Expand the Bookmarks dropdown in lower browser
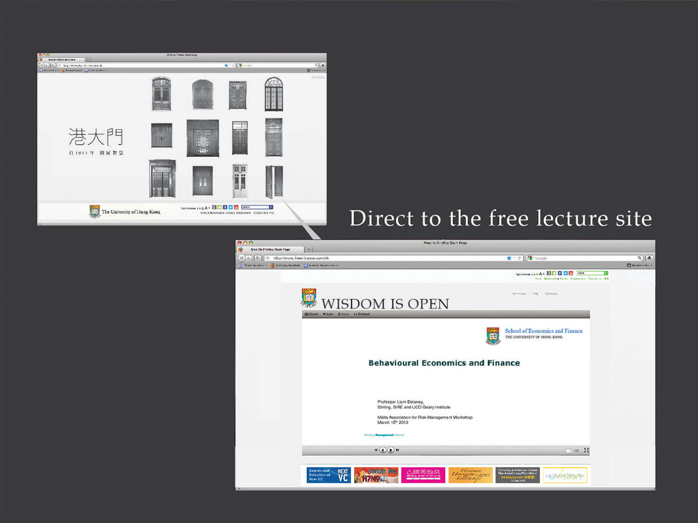Screen dimensions: 698x523 point(639,265)
